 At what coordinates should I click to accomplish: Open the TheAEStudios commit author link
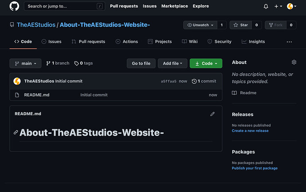[x=39, y=81]
